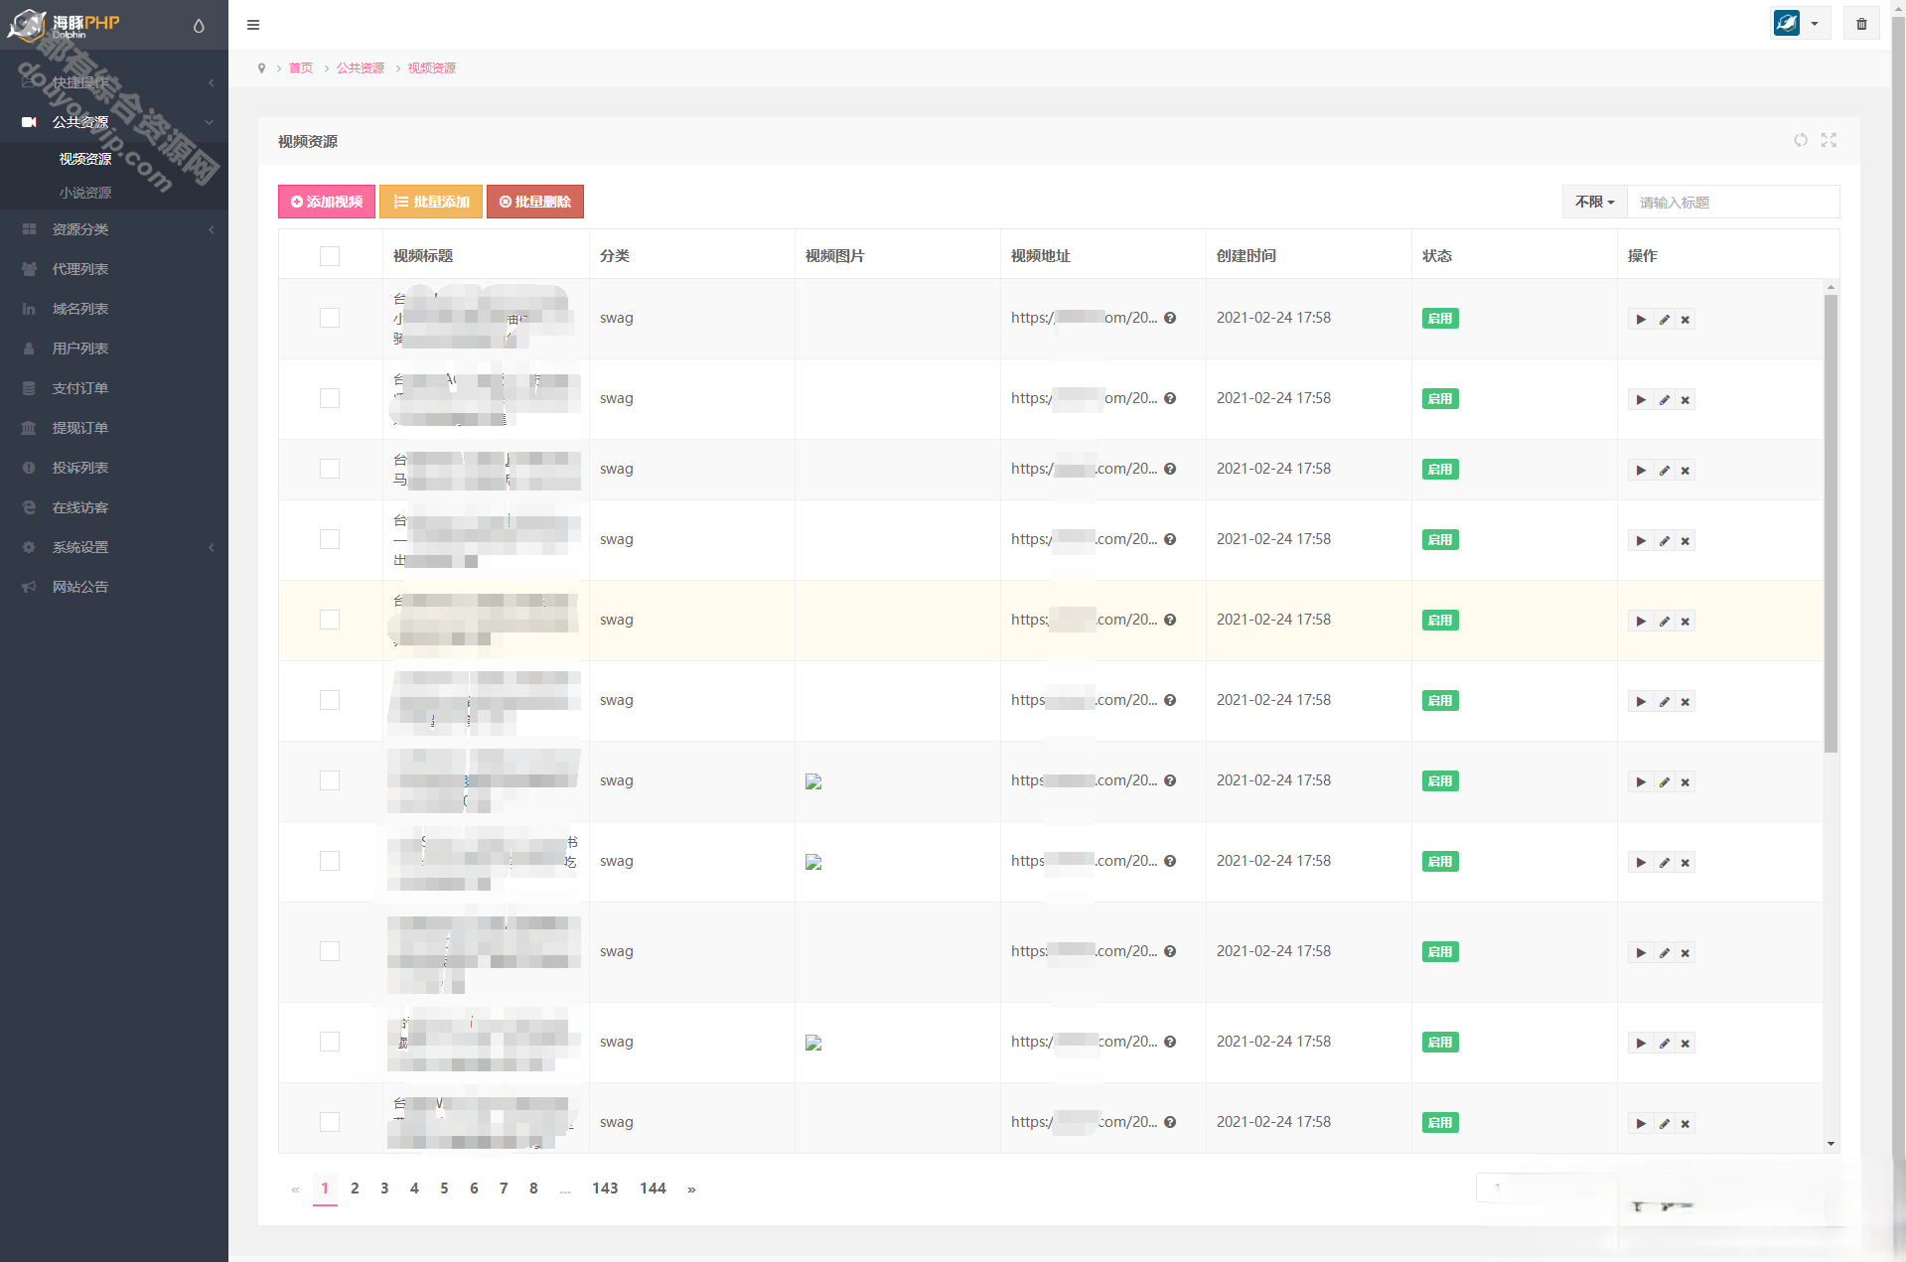
Task: Go to next page with » arrow
Action: [x=691, y=1189]
